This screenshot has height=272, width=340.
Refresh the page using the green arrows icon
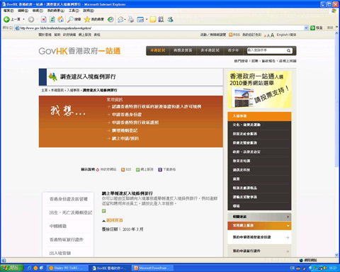tap(52, 19)
